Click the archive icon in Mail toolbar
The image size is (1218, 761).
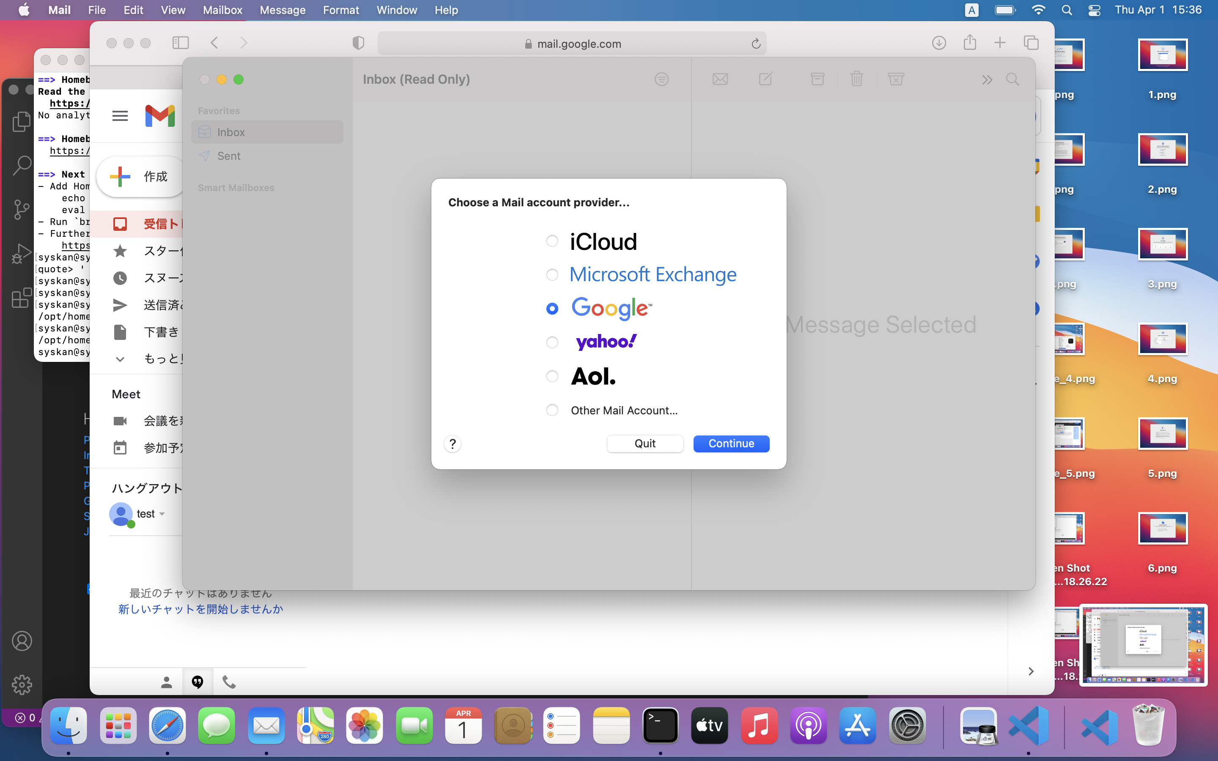817,79
